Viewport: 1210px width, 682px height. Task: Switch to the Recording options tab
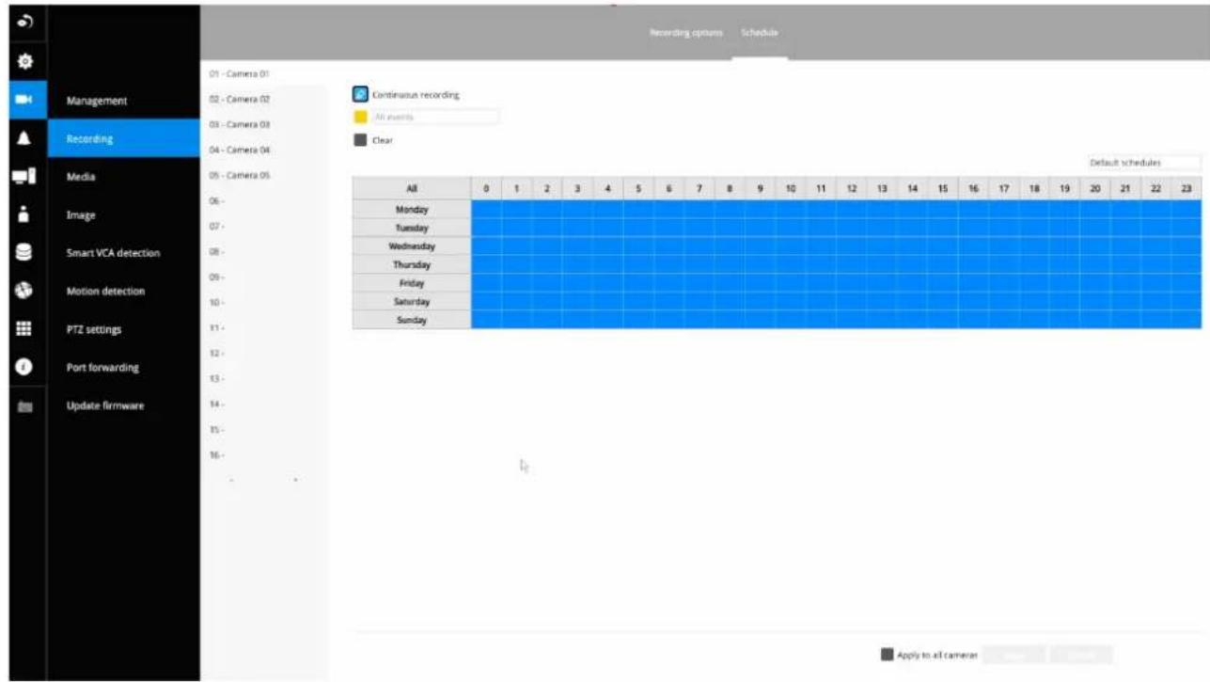(x=686, y=33)
